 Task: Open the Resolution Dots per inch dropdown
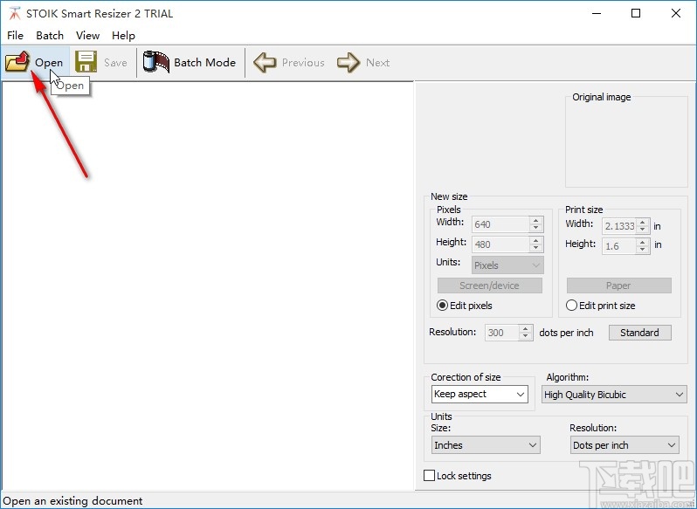click(x=624, y=445)
